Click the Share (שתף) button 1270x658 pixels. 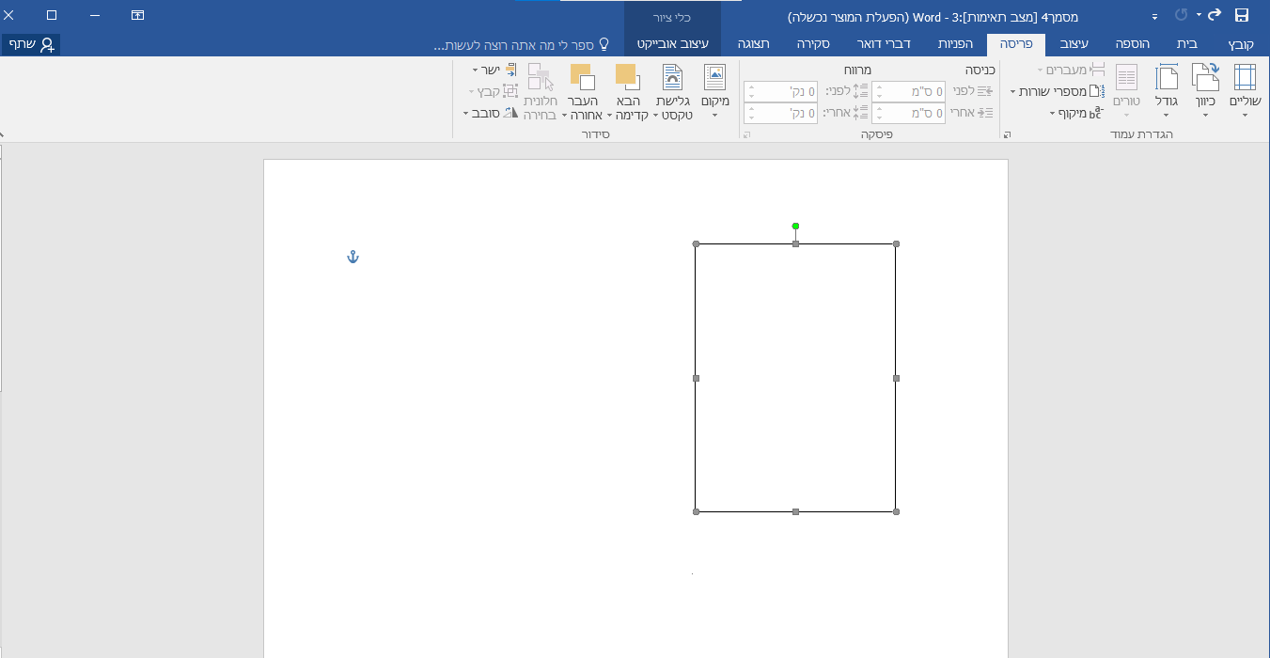coord(31,44)
